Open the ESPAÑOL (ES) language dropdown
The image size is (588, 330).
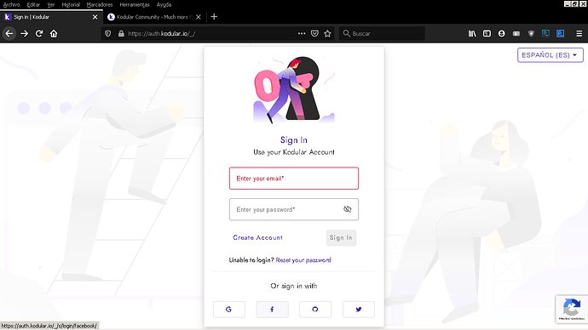pos(551,55)
